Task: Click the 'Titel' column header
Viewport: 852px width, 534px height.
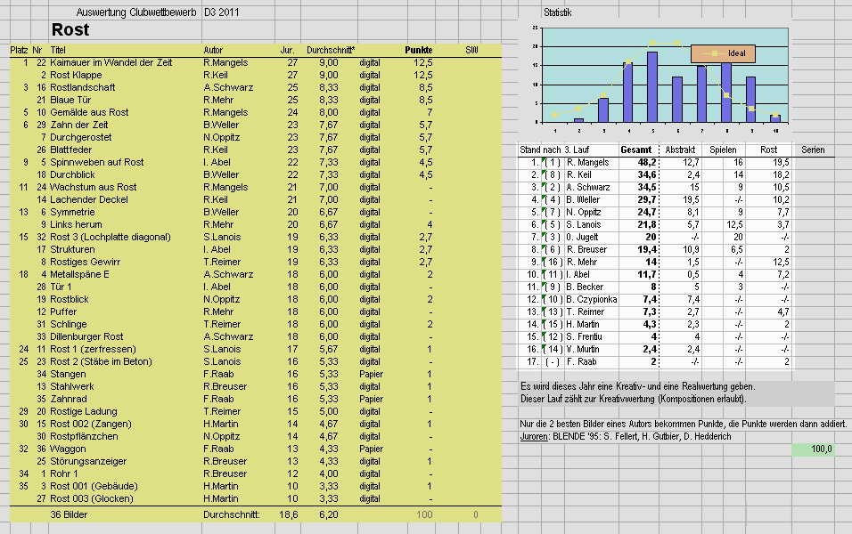Action: [58, 50]
